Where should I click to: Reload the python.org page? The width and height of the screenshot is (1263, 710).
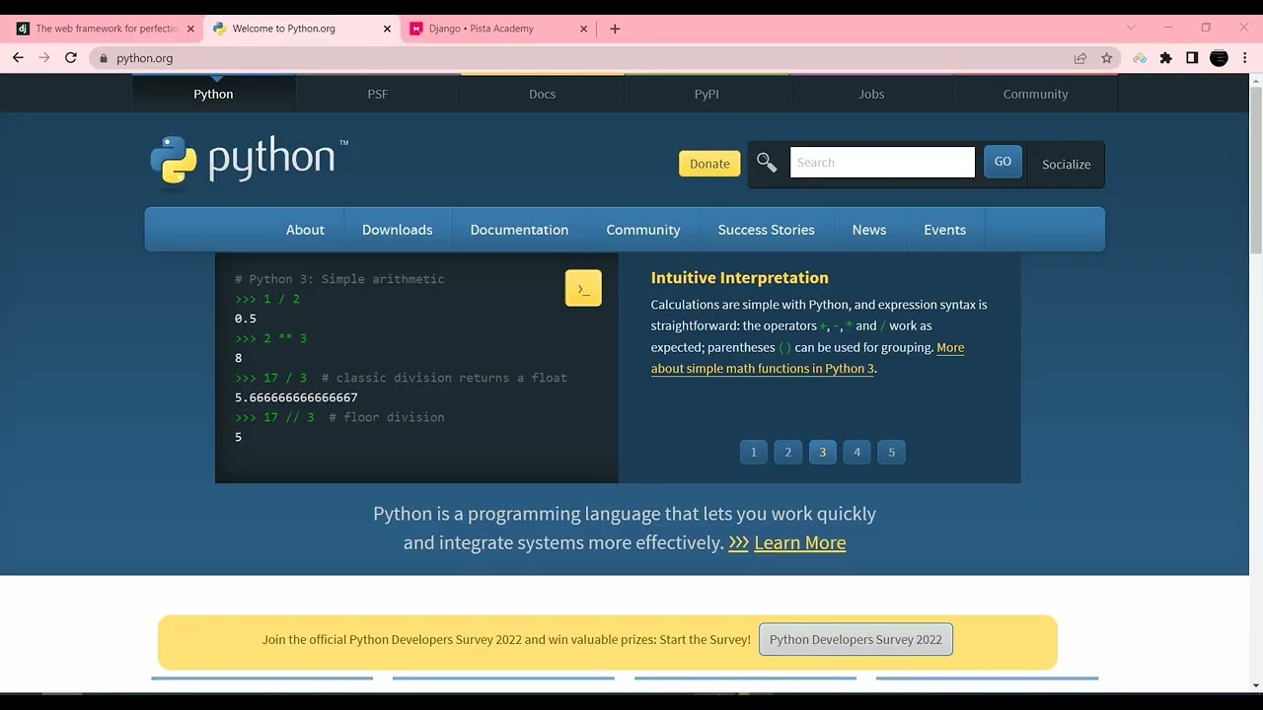[71, 58]
